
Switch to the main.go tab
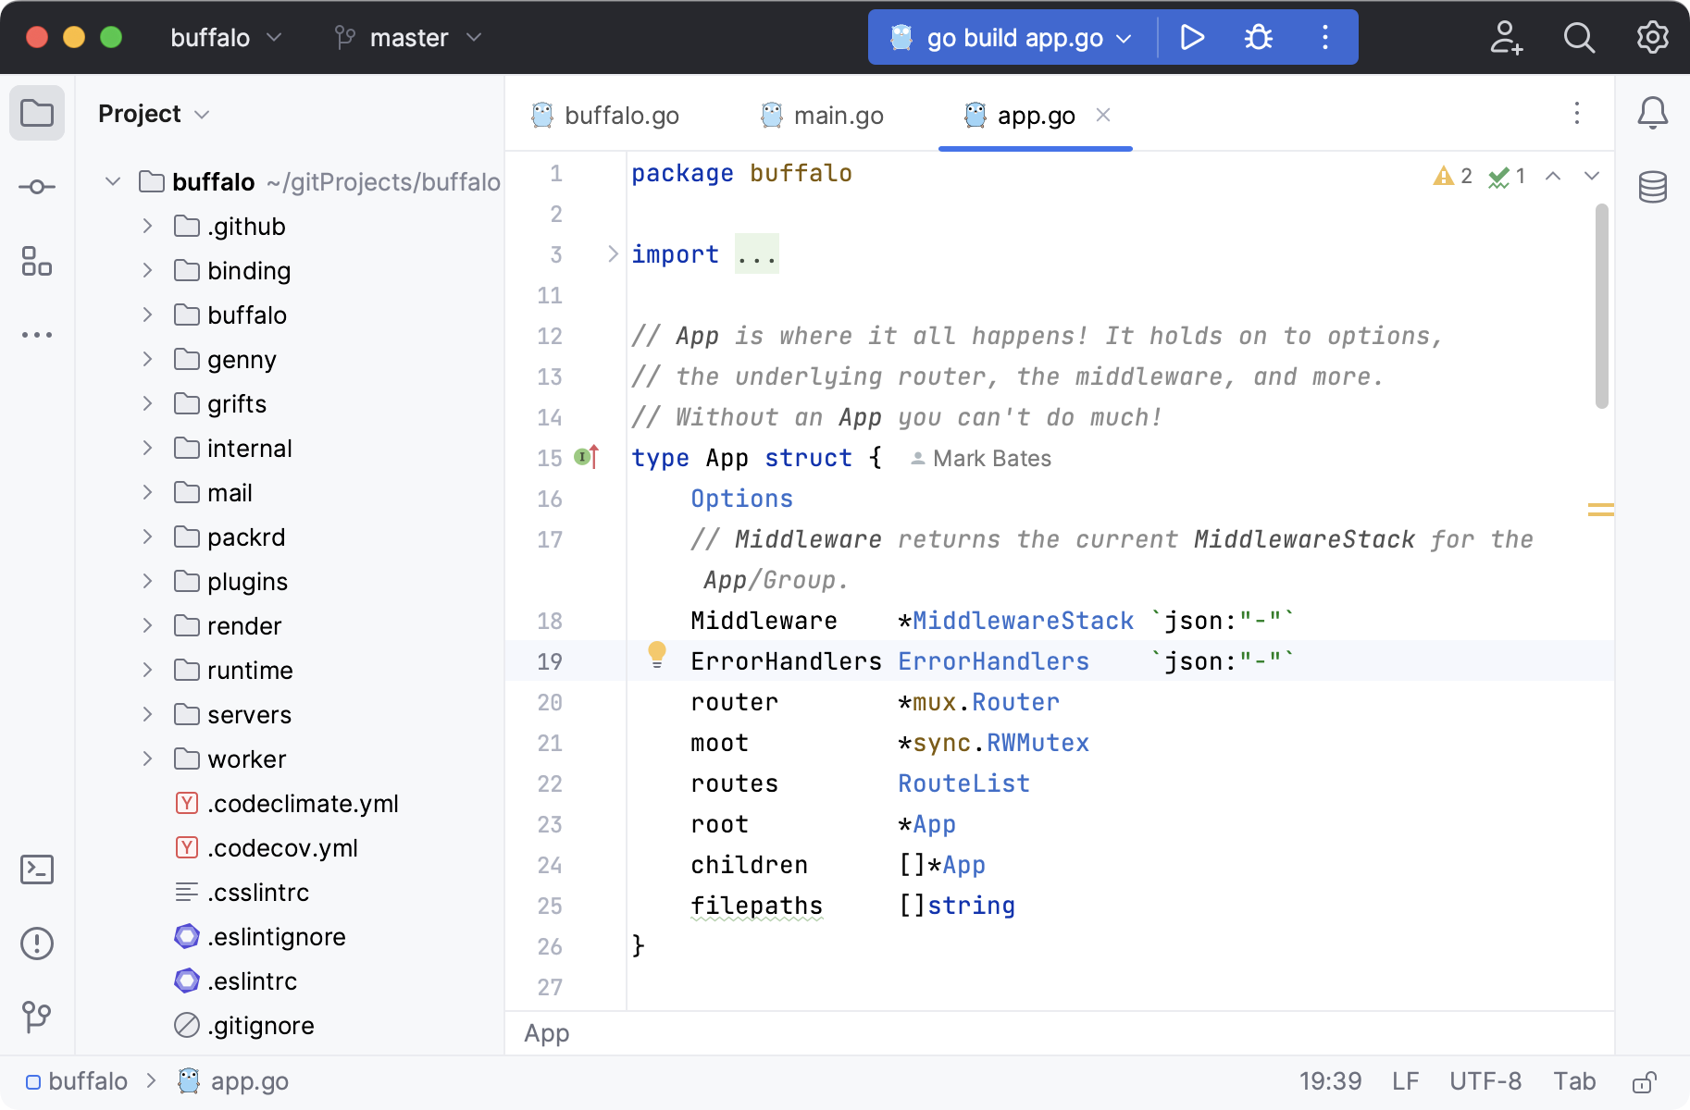(x=822, y=115)
